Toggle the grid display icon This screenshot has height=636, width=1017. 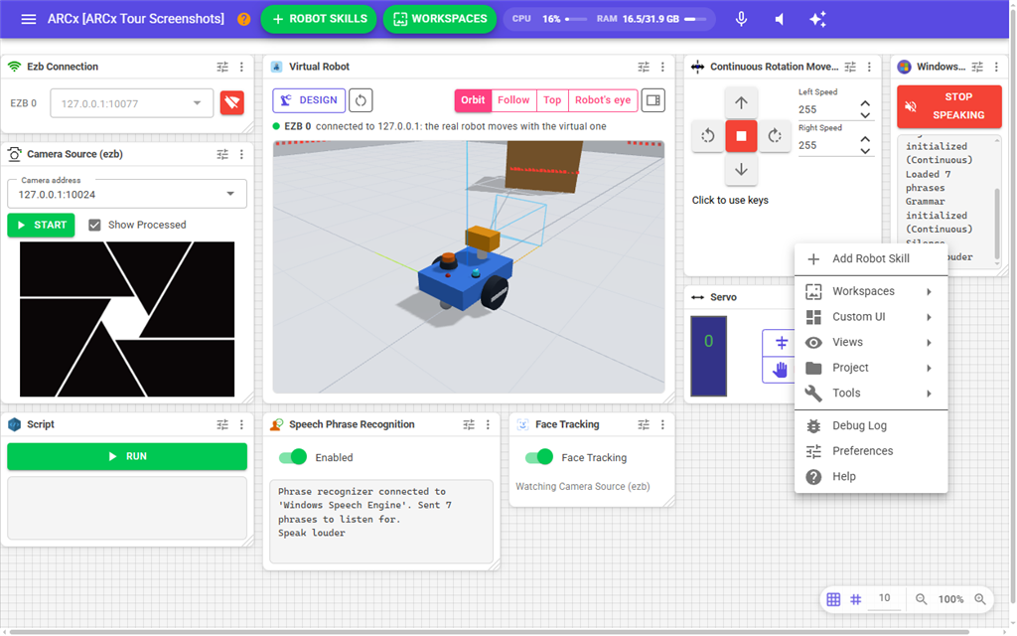click(833, 599)
